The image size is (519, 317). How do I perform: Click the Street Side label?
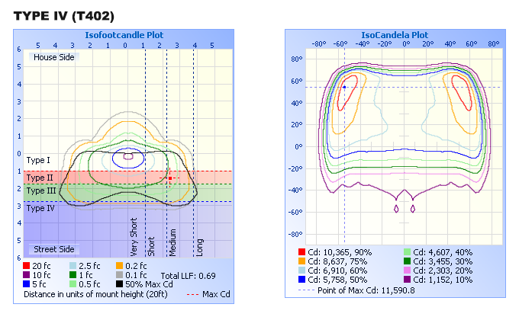click(53, 249)
